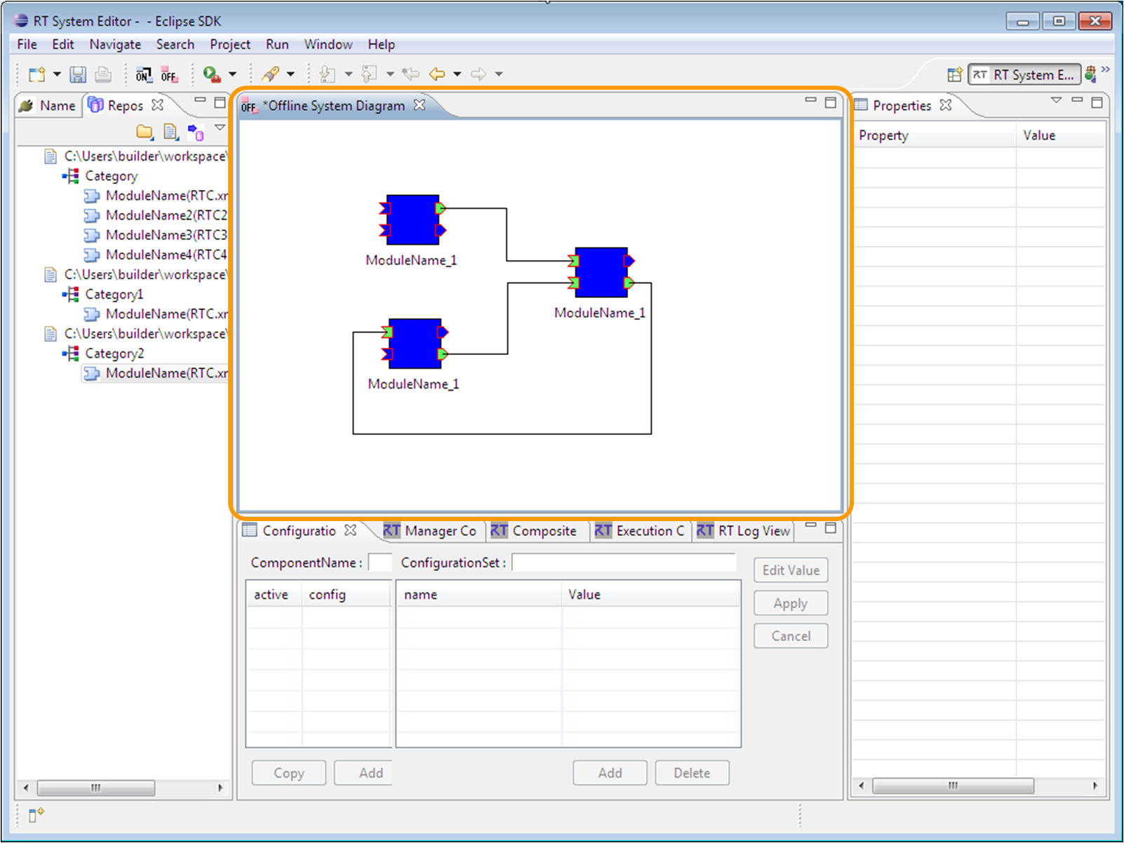Open the dropdown arrow beside the Run icon
This screenshot has width=1124, height=843.
click(x=233, y=74)
